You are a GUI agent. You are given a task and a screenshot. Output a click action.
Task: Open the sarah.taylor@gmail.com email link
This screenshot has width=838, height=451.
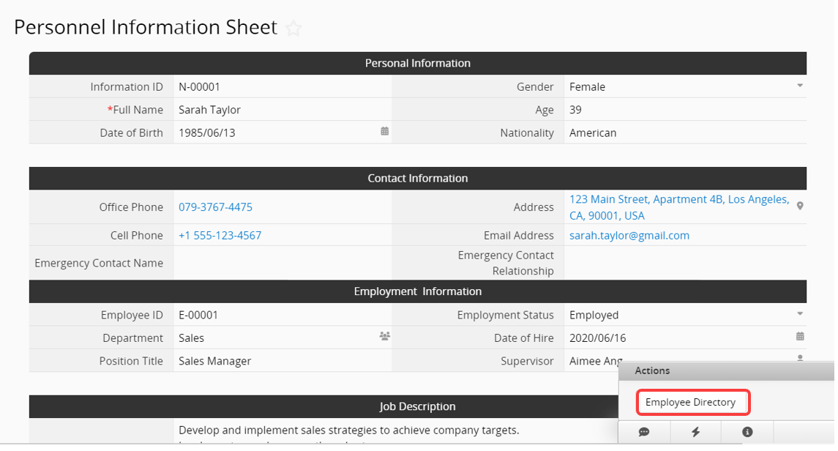[x=629, y=236]
